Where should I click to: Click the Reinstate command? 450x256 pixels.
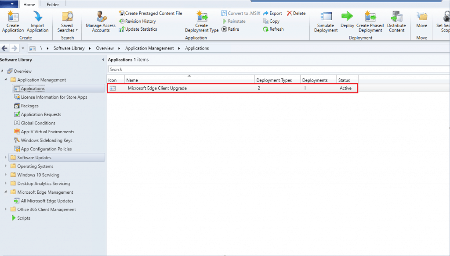pyautogui.click(x=234, y=21)
